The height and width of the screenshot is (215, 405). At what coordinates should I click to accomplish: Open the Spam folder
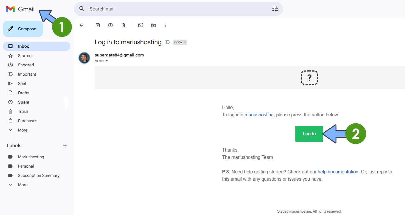click(x=23, y=102)
